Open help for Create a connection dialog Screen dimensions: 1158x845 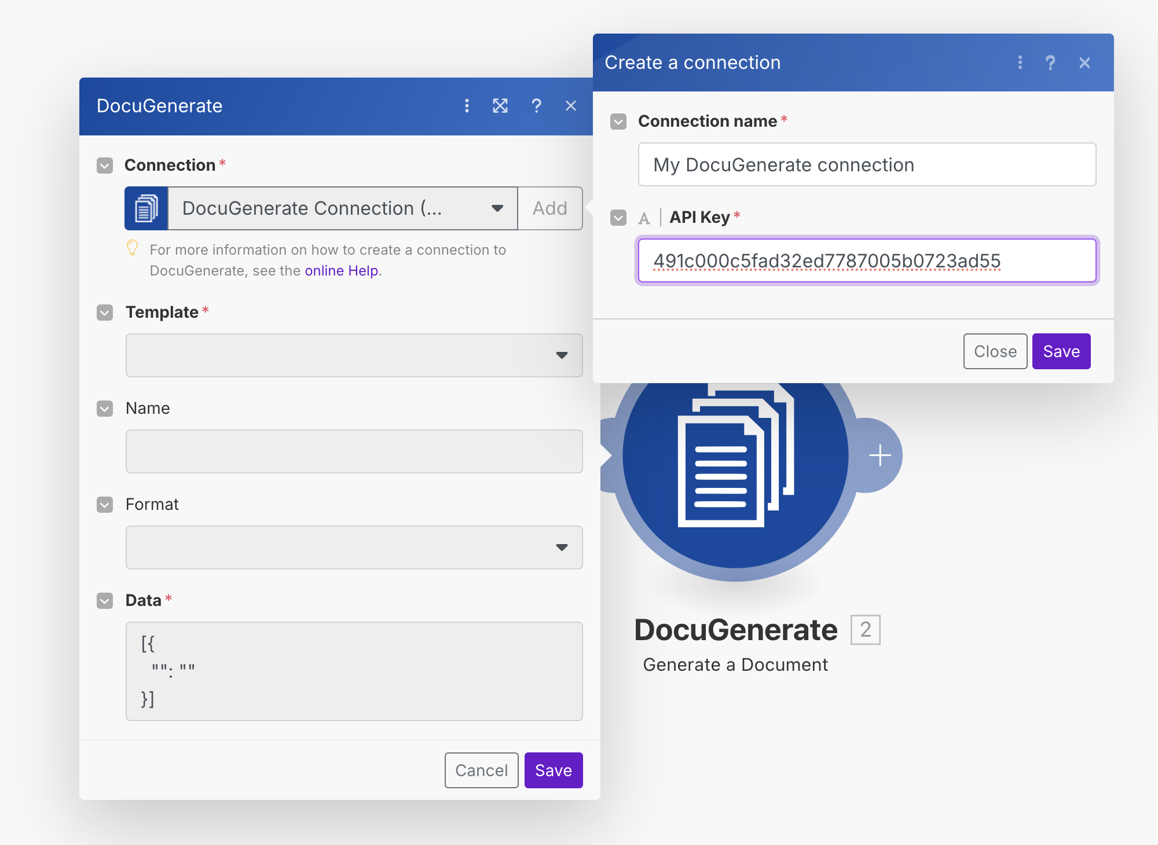[1050, 63]
